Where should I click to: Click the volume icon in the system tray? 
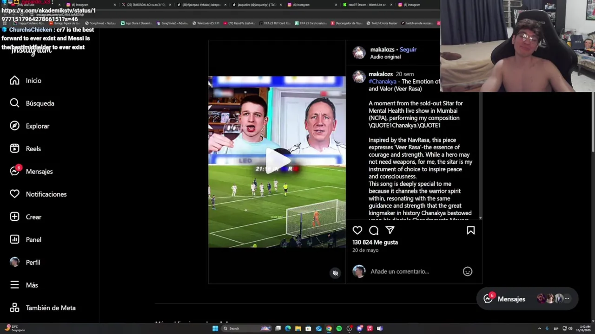click(x=570, y=328)
